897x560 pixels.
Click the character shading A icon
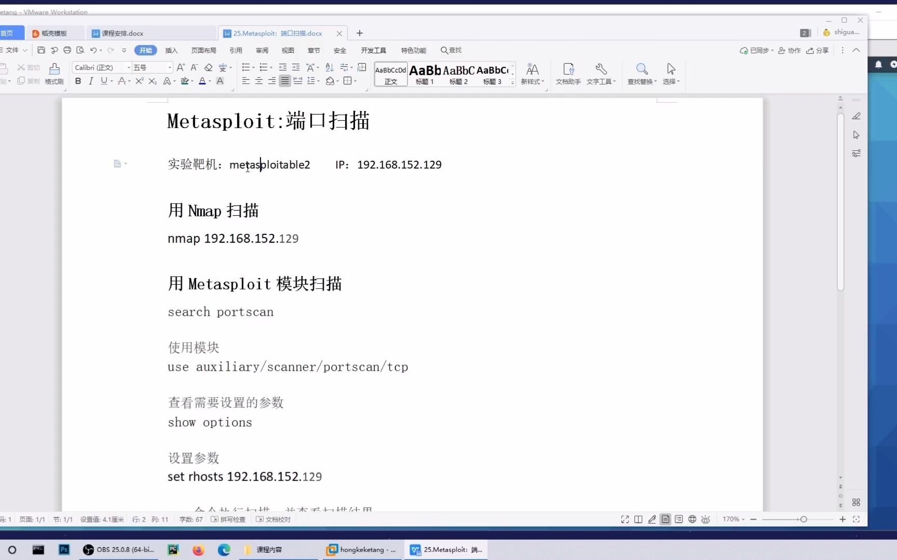[220, 81]
